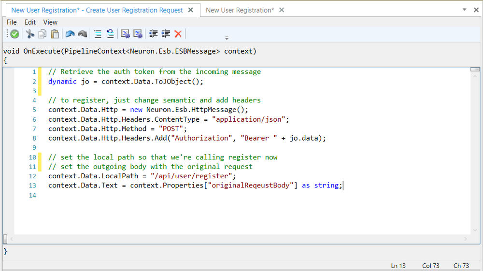Click the comment on line 1 about auth token
The height and width of the screenshot is (271, 483).
(155, 72)
